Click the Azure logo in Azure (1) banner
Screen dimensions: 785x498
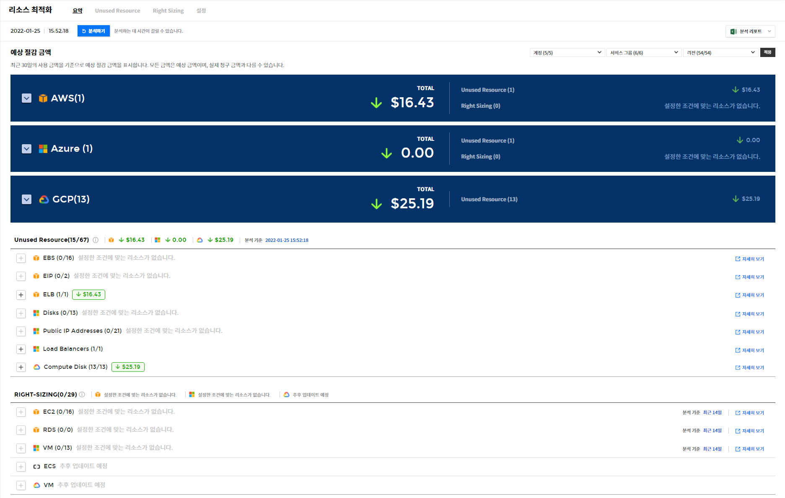click(x=43, y=149)
